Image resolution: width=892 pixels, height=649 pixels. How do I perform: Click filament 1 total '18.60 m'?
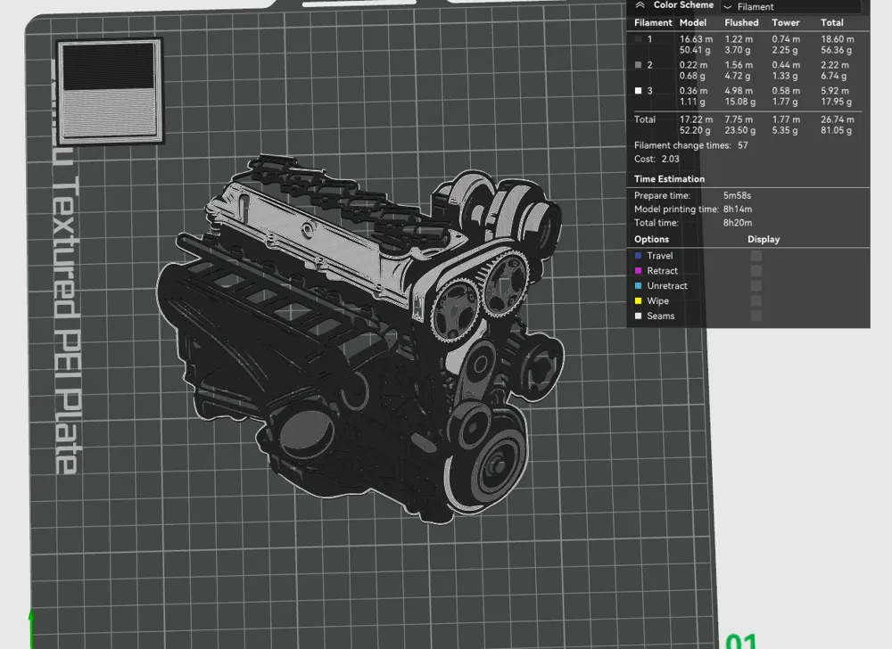[837, 39]
